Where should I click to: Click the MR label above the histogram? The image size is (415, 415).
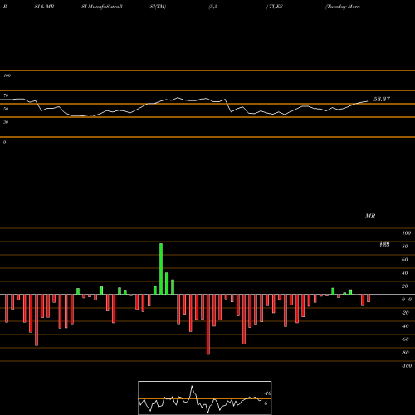(370, 216)
